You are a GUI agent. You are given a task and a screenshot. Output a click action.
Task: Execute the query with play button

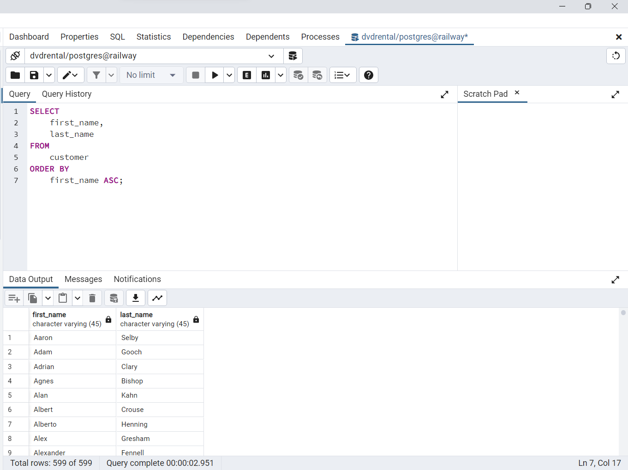click(215, 75)
